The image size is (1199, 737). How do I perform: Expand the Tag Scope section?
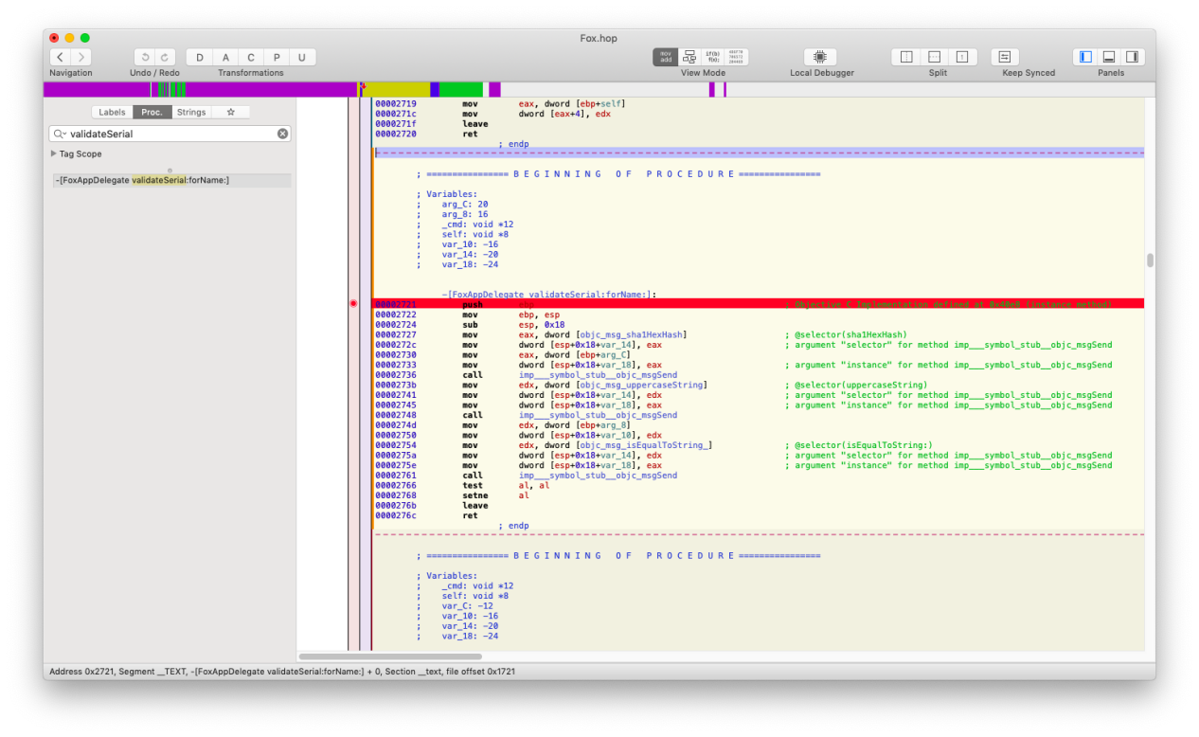54,153
